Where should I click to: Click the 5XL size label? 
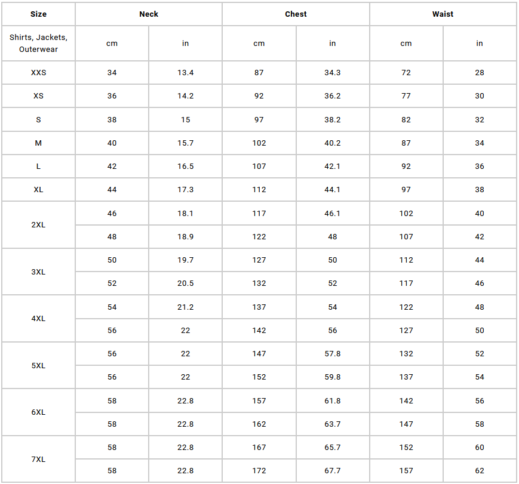coord(38,366)
